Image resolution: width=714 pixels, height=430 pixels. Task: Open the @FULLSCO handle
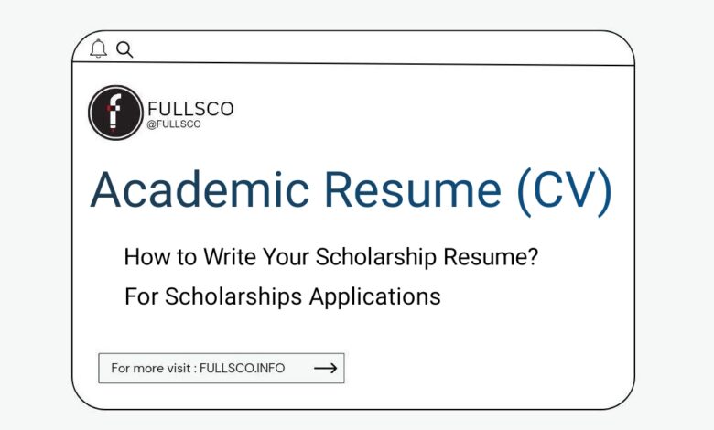tap(174, 124)
